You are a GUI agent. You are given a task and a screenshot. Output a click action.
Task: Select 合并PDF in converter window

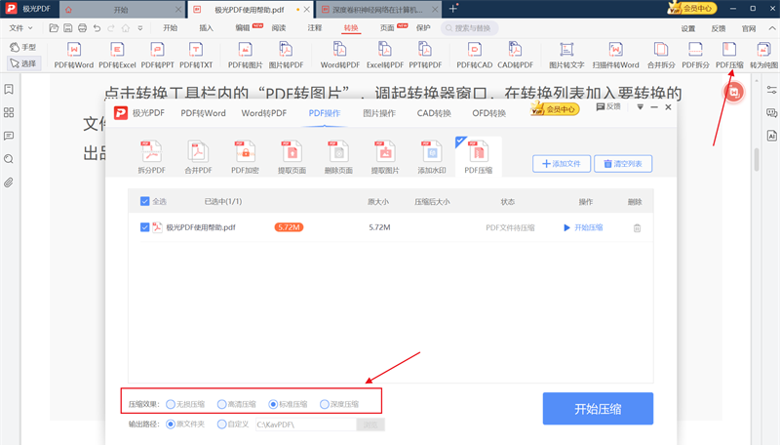coord(198,157)
